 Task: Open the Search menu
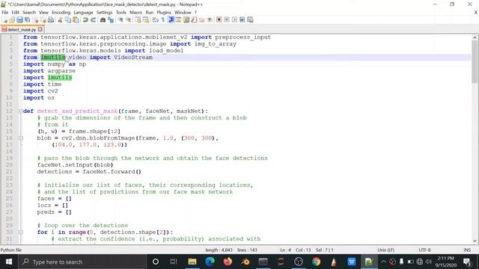coord(29,12)
